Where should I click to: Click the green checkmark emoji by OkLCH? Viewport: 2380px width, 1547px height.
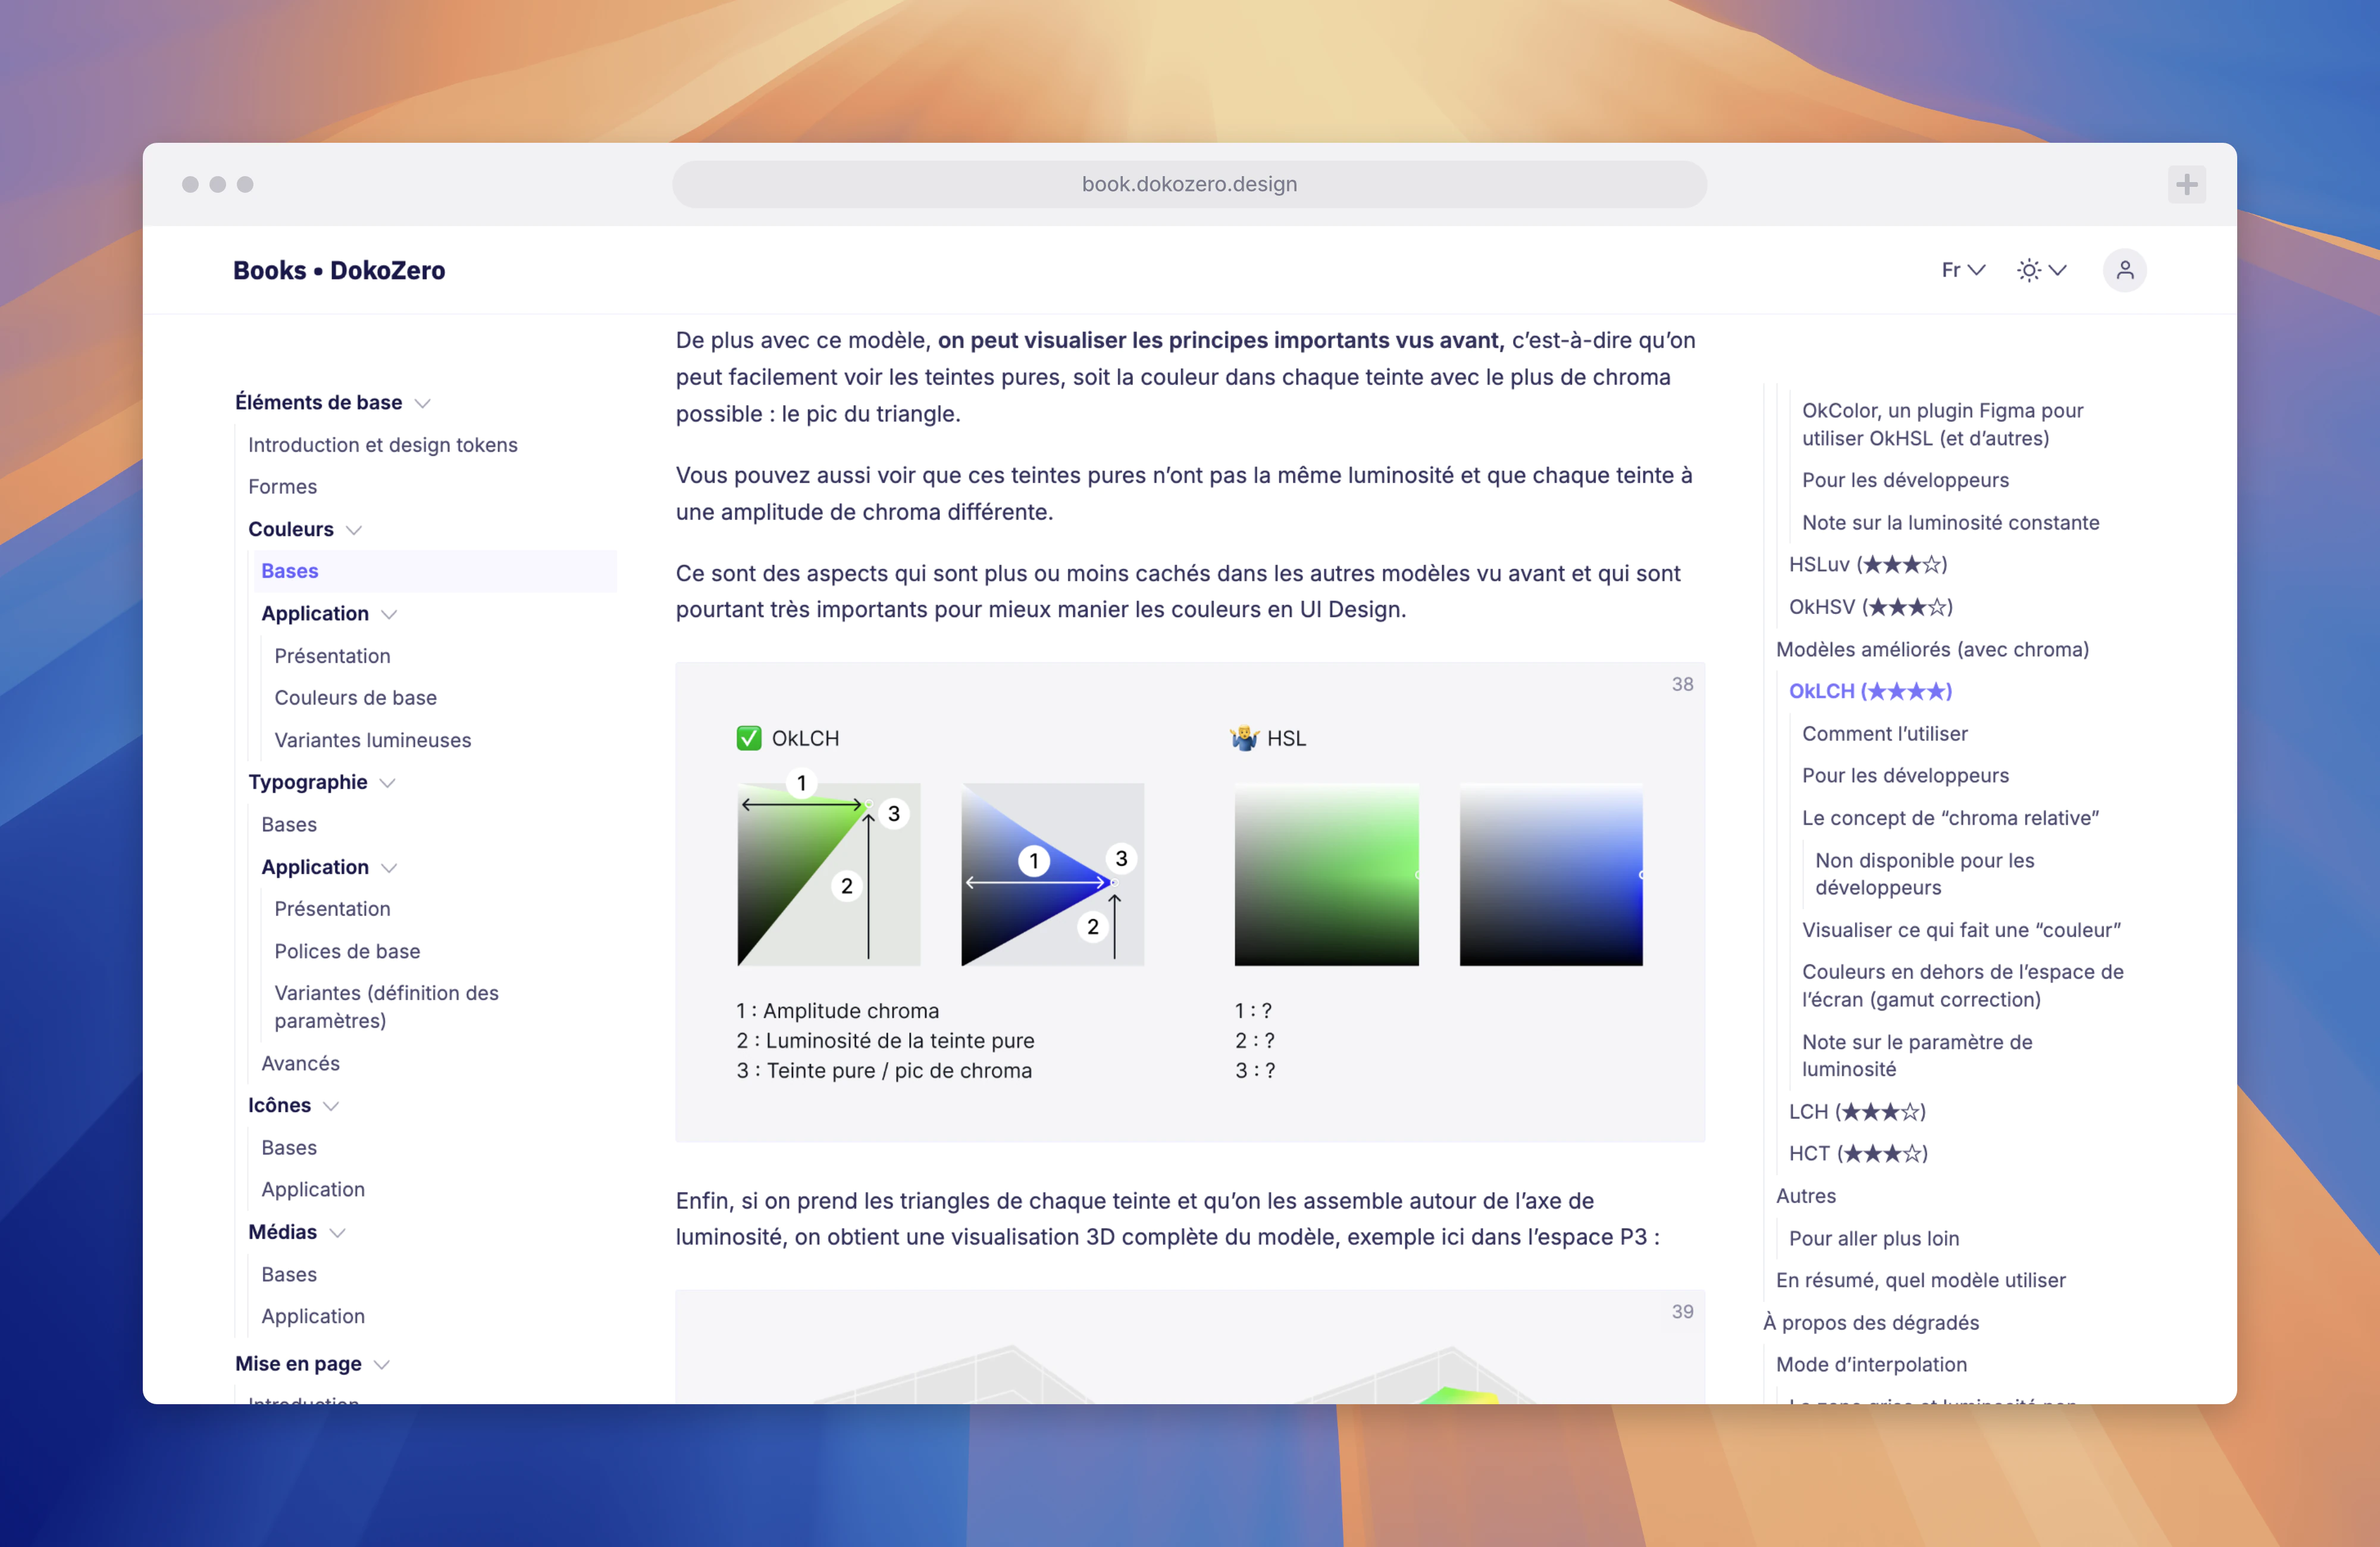[x=749, y=738]
